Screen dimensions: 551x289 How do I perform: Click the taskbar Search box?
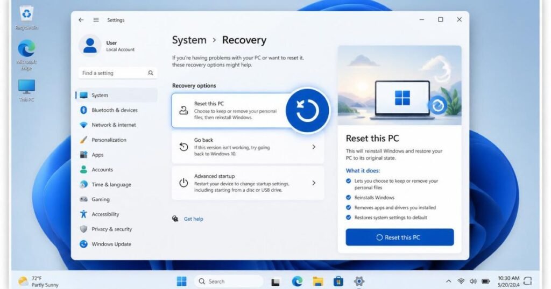click(x=228, y=281)
